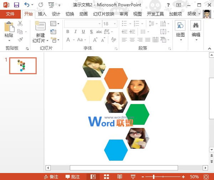Fit slide to current window

tap(206, 177)
